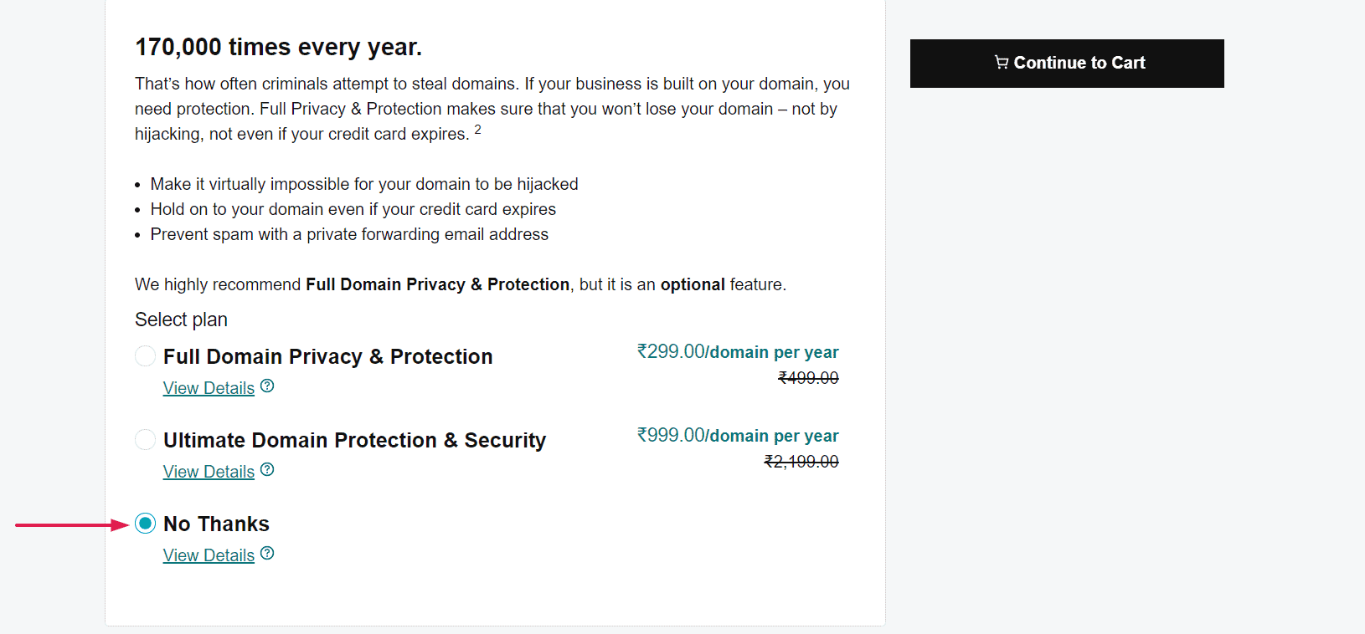The height and width of the screenshot is (634, 1365).
Task: Click the Continue to Cart button
Action: pyautogui.click(x=1066, y=64)
